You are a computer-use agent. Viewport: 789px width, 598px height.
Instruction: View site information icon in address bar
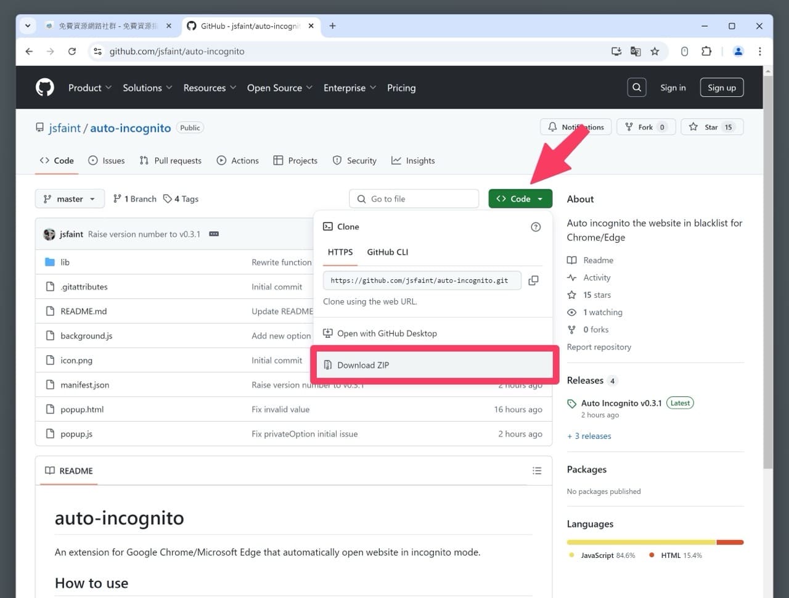click(97, 51)
